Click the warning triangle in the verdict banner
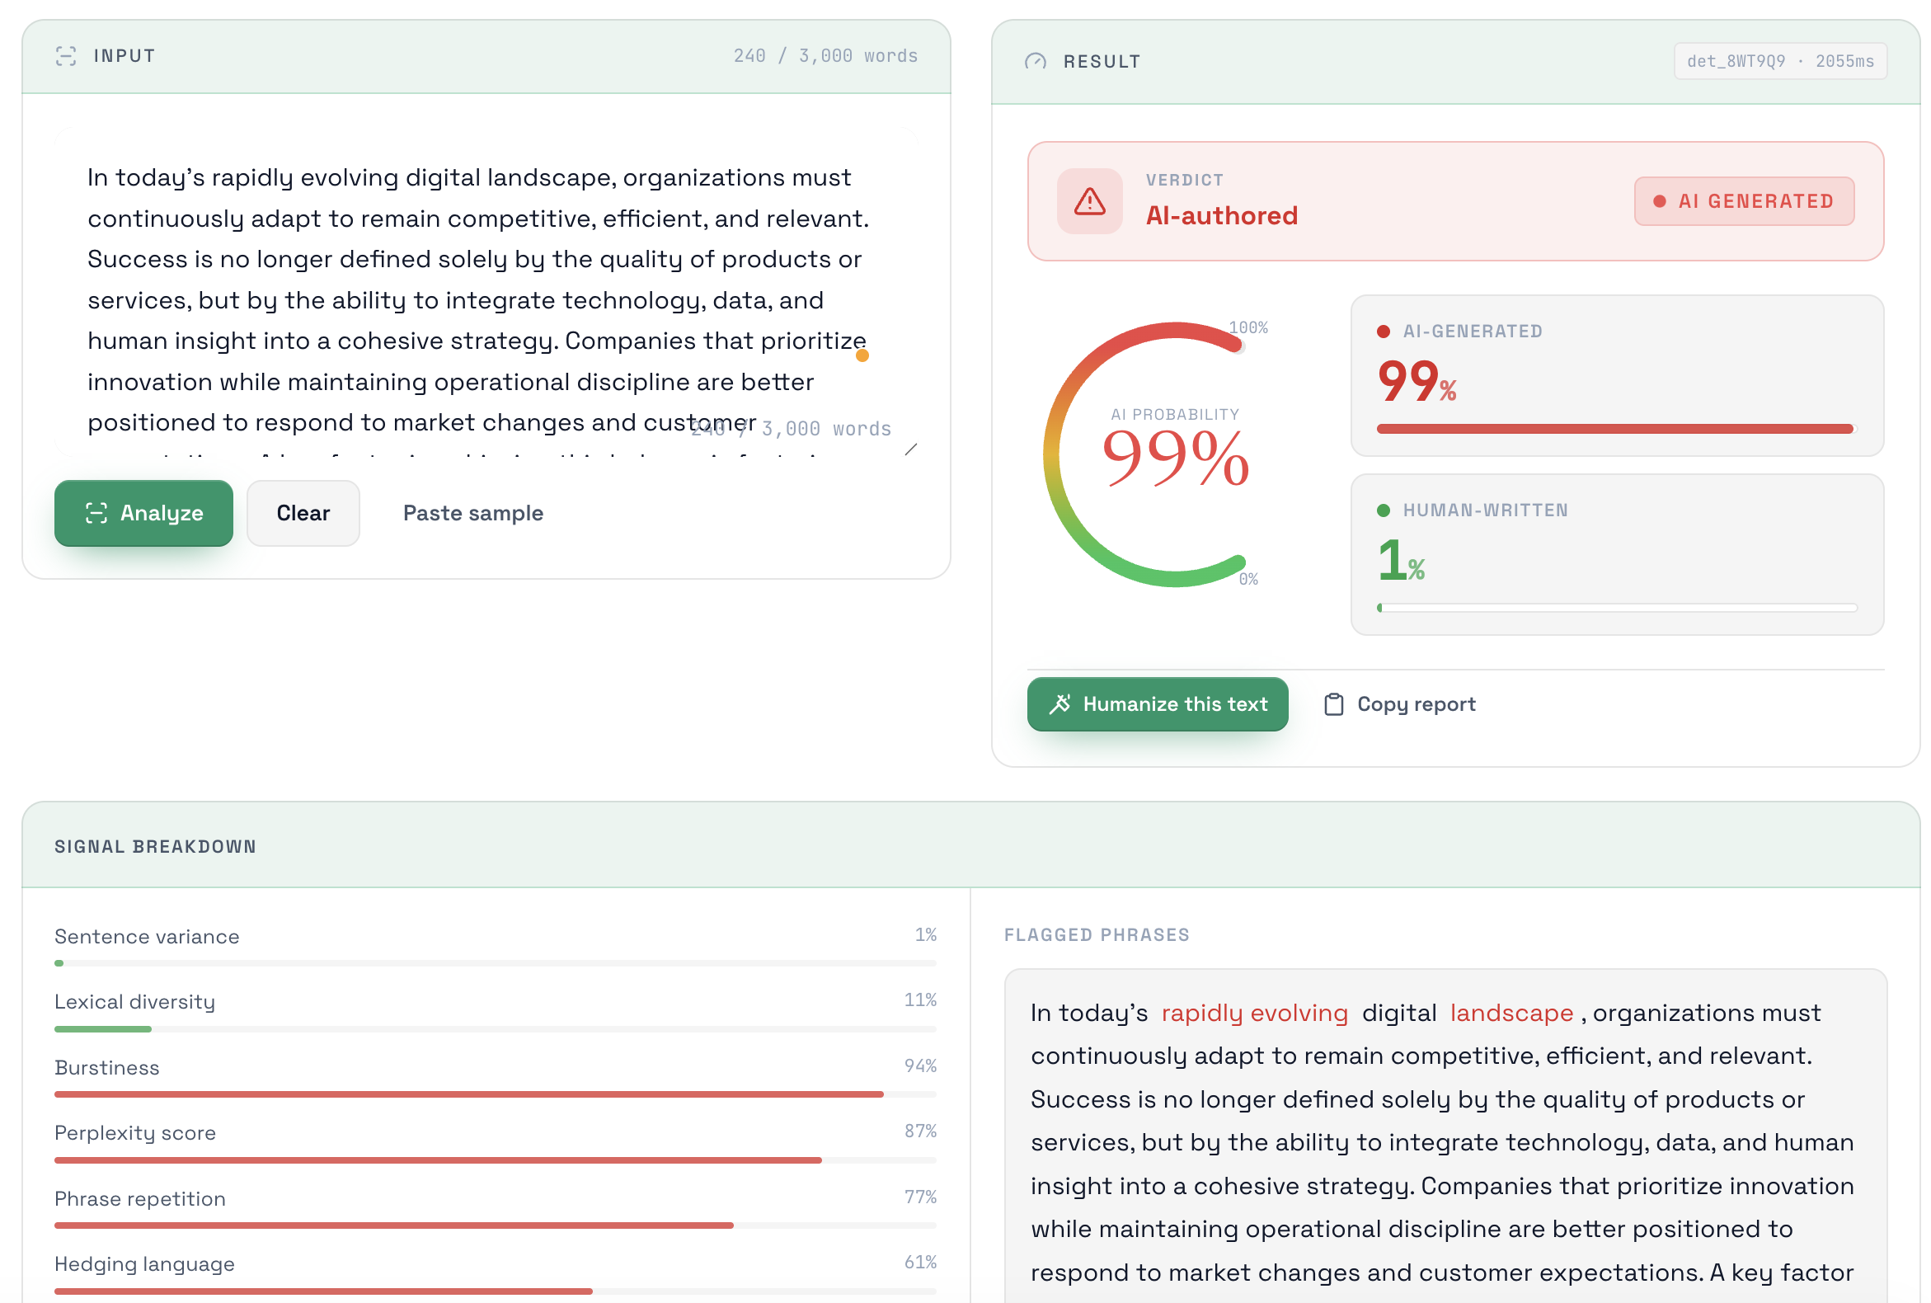1931x1303 pixels. (x=1088, y=201)
